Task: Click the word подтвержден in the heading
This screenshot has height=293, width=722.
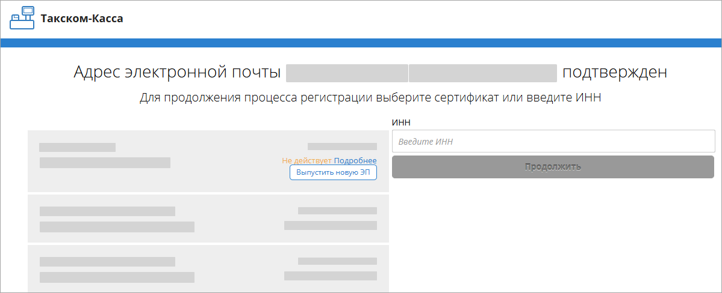Action: pyautogui.click(x=614, y=73)
